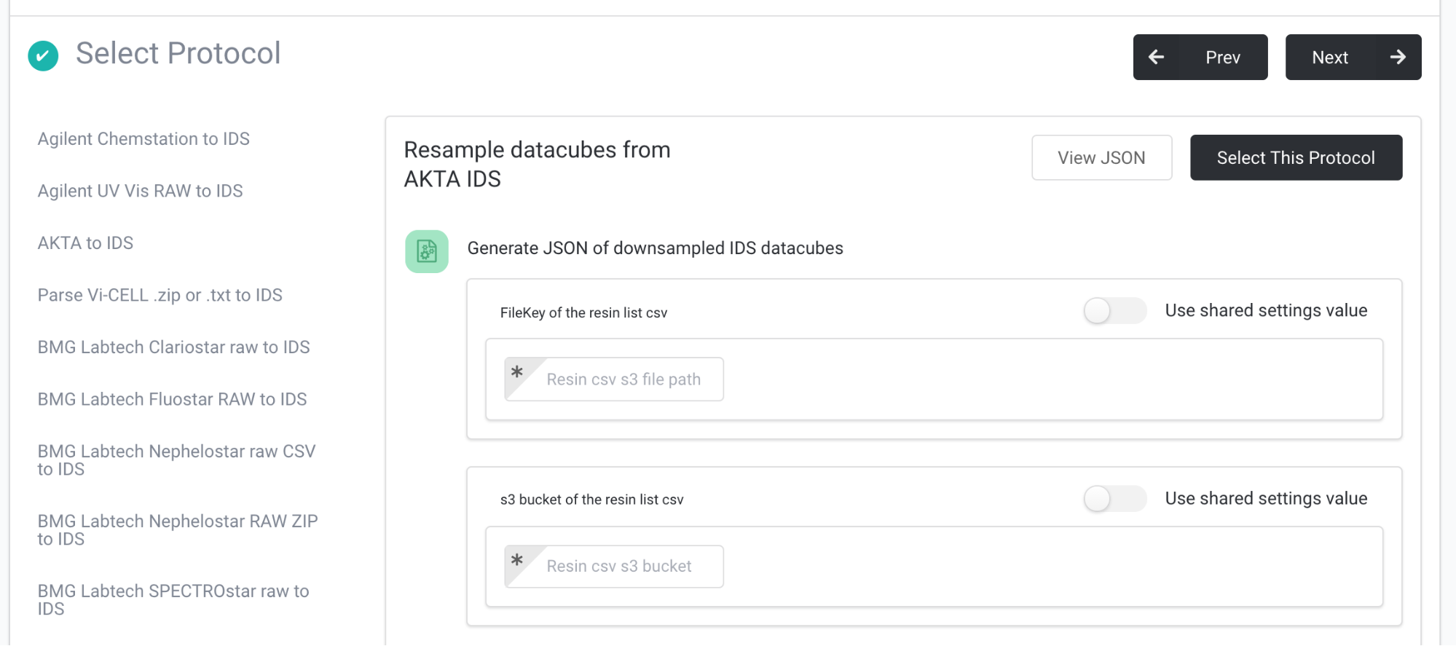Click asterisk icon in Resin csv file path
This screenshot has height=646, width=1456.
point(517,373)
